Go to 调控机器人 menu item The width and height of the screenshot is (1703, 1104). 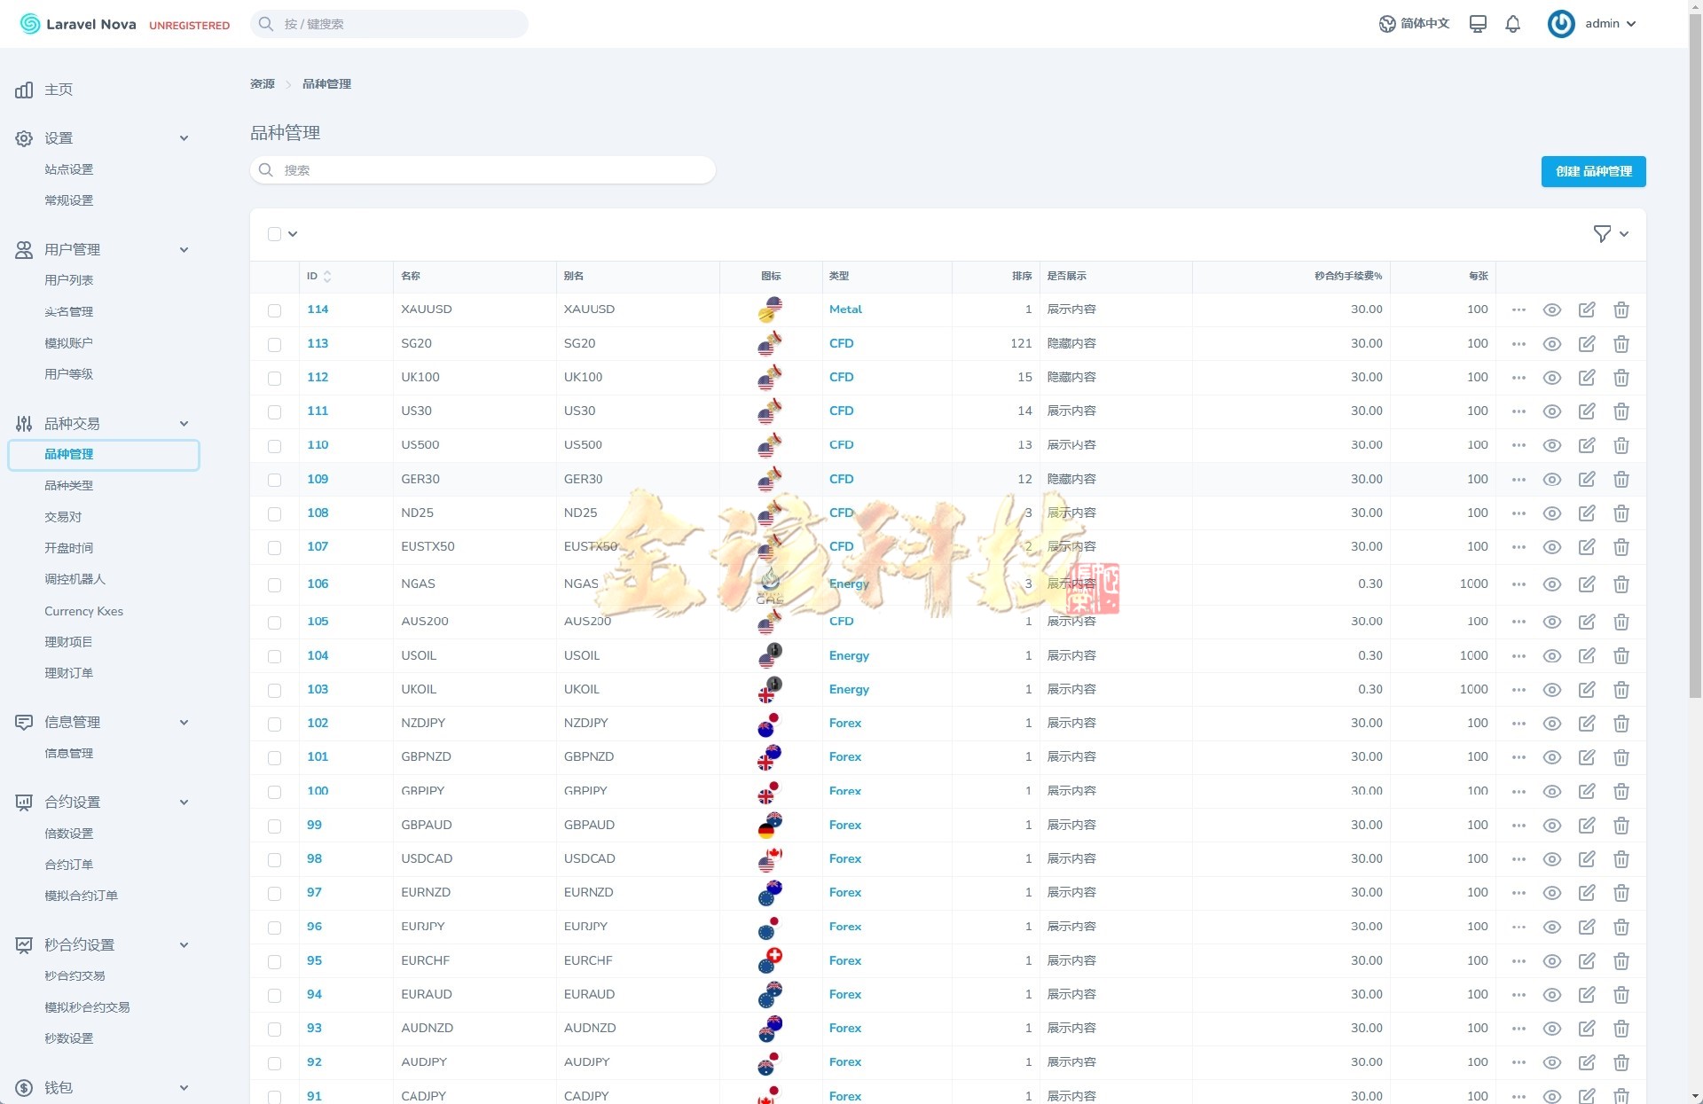[x=75, y=579]
